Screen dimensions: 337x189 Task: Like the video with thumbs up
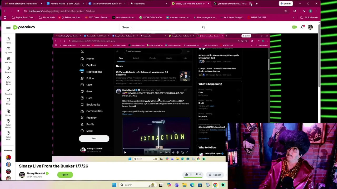click(189, 175)
